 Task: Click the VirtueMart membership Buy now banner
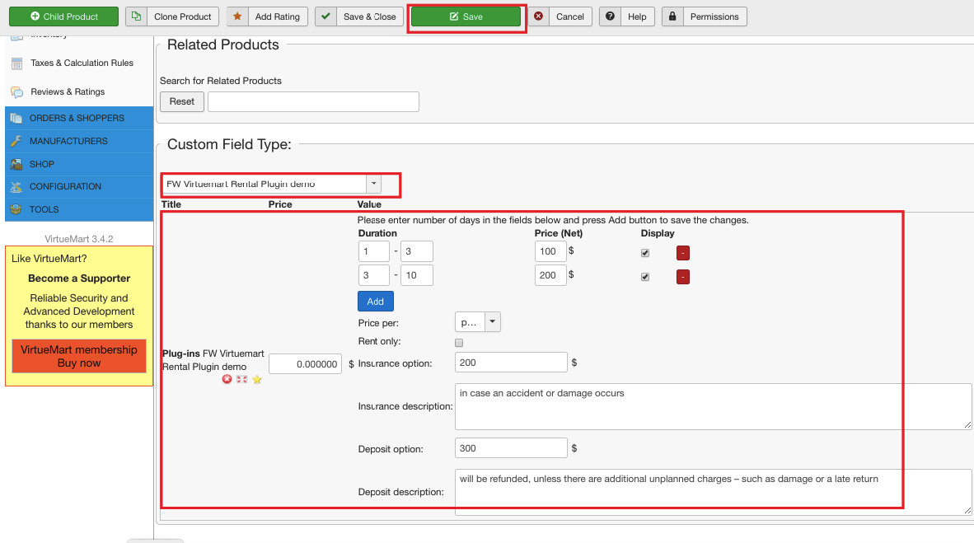point(79,356)
